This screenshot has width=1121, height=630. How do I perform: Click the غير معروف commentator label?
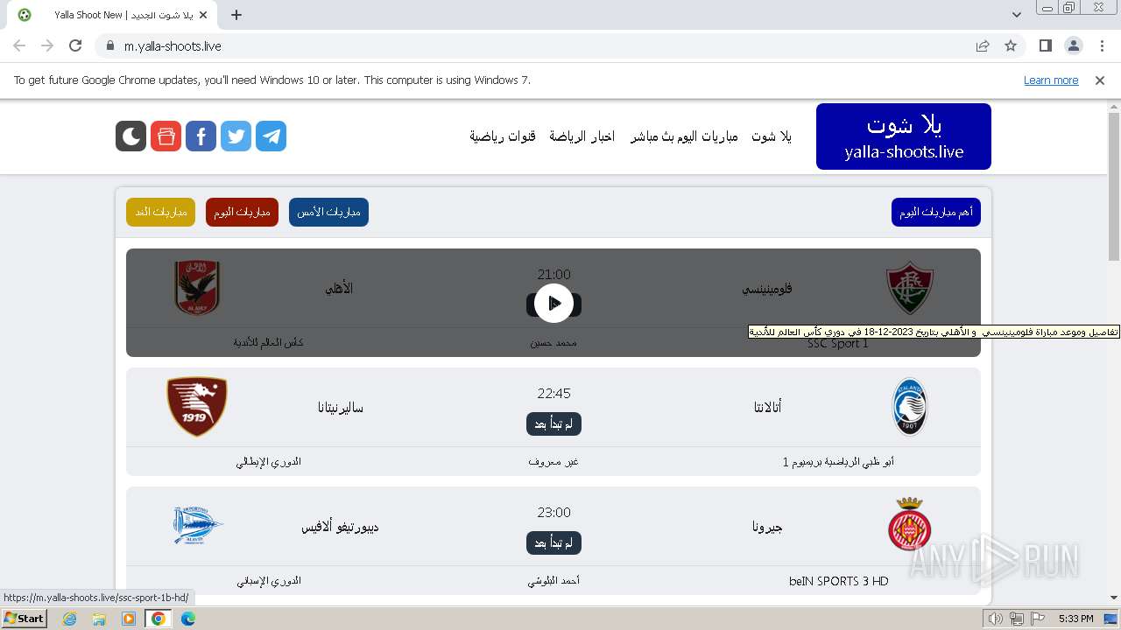pos(553,461)
